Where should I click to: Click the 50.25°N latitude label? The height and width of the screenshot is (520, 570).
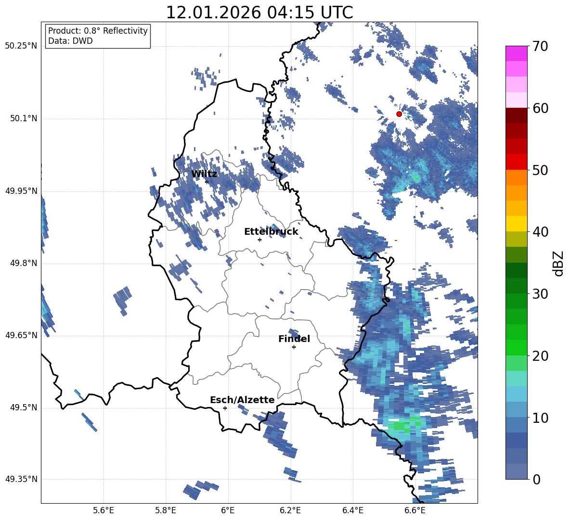[x=21, y=46]
